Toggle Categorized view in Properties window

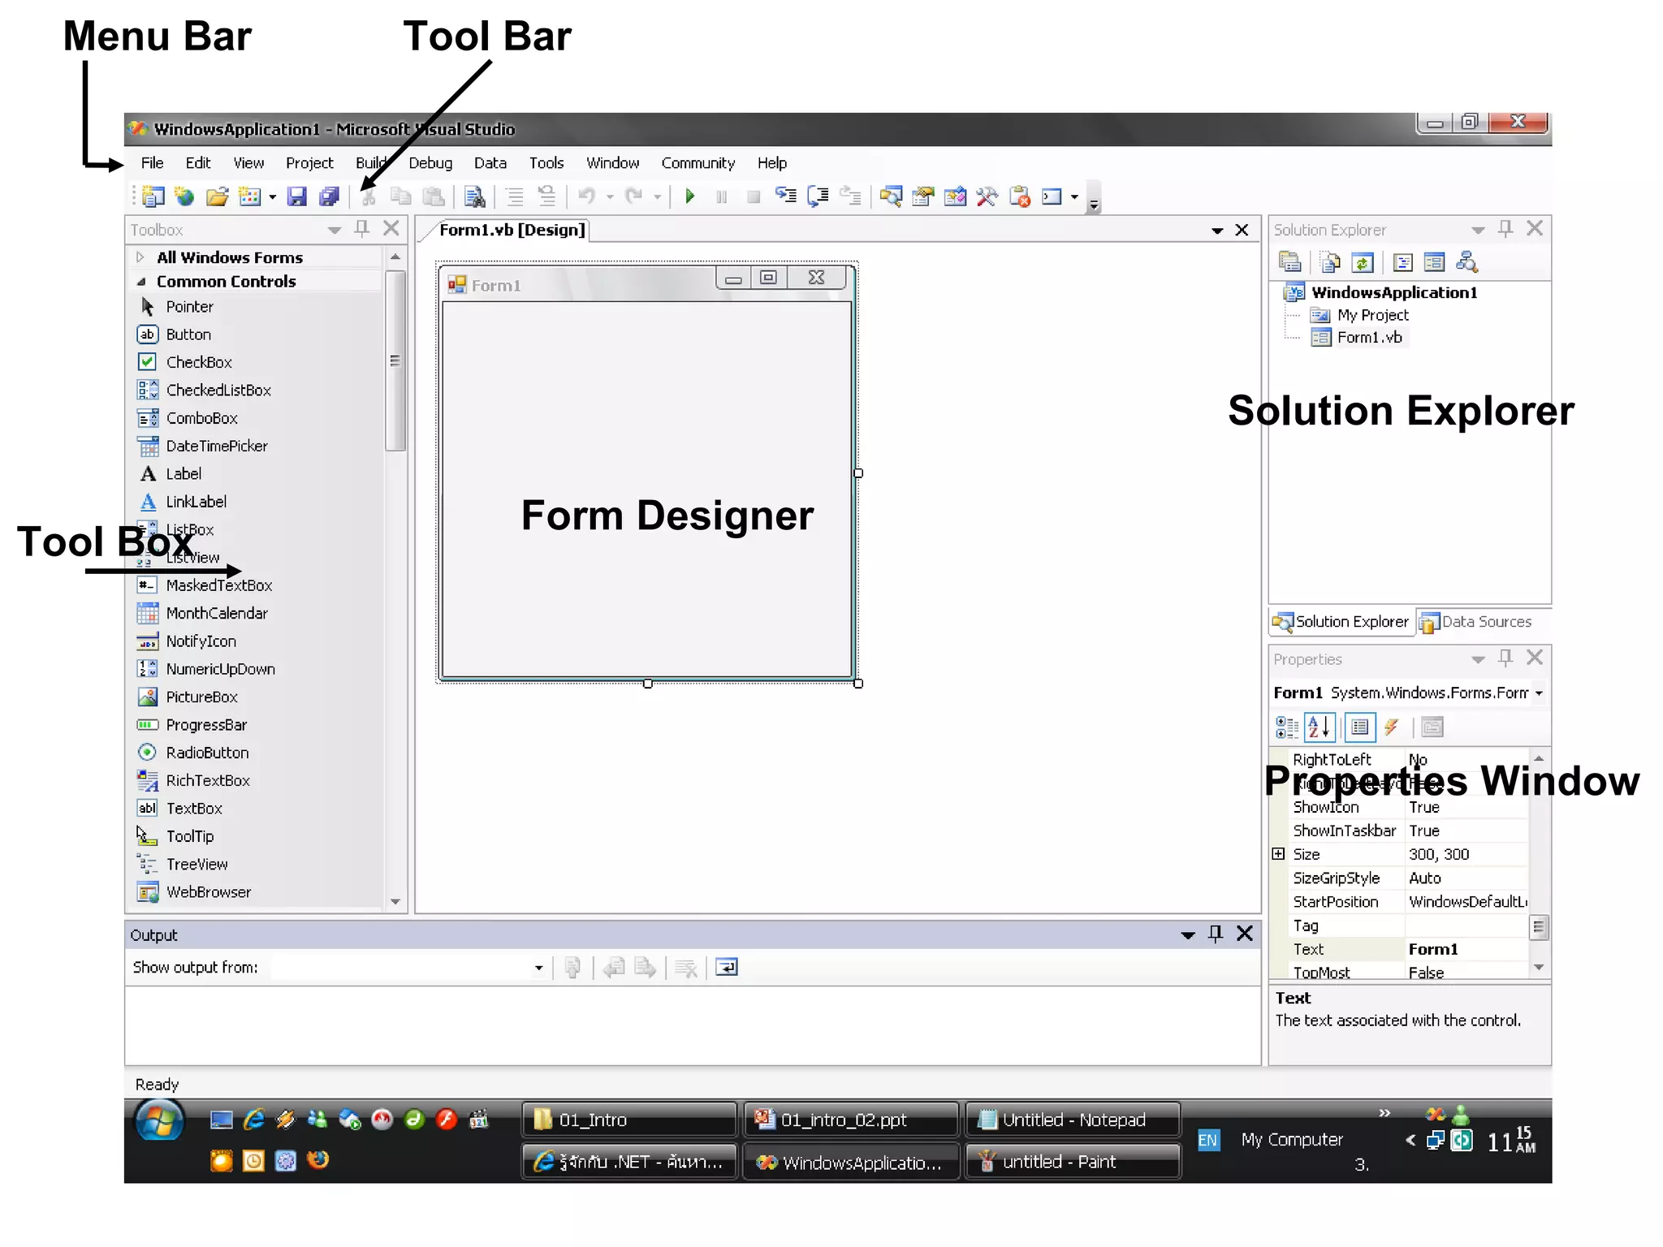click(1287, 727)
